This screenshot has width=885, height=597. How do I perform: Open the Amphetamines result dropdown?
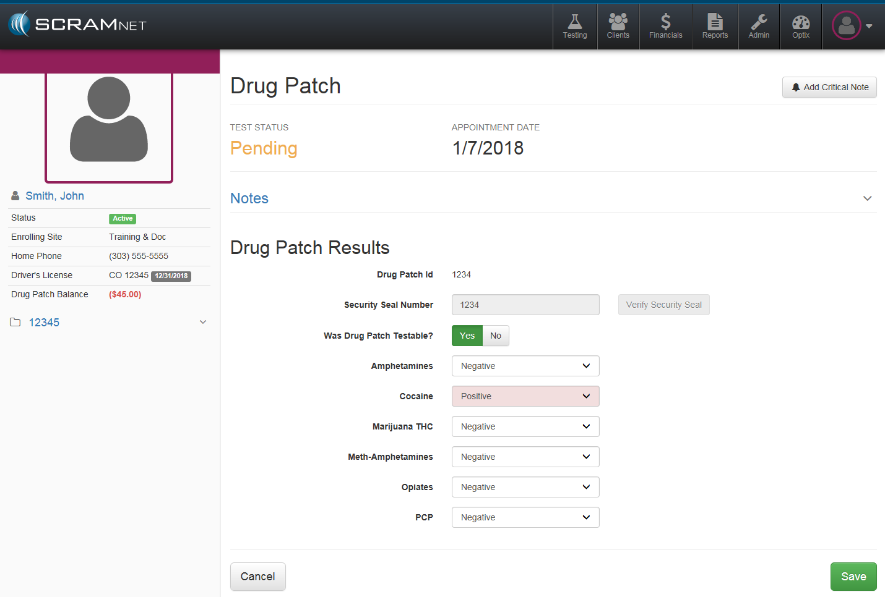coord(525,366)
